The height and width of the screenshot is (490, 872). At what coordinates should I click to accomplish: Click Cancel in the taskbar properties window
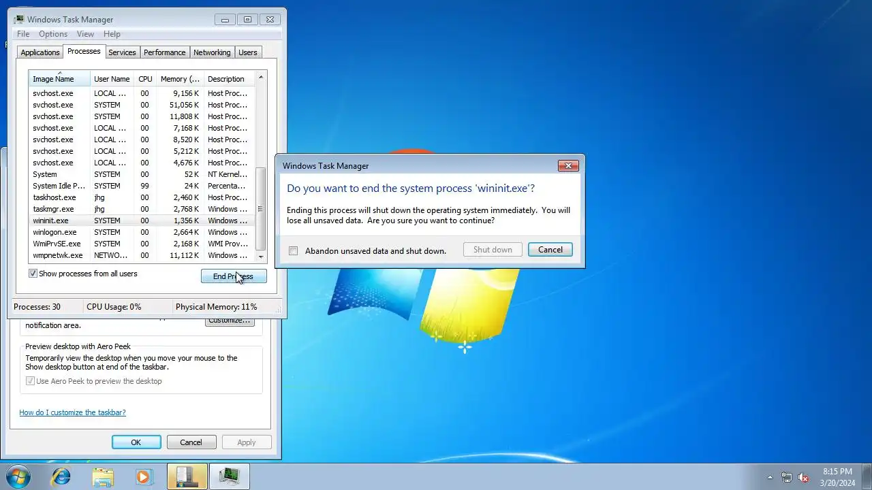191,442
